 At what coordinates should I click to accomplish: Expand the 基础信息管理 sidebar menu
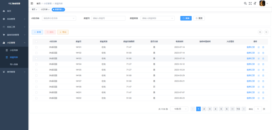14,35
